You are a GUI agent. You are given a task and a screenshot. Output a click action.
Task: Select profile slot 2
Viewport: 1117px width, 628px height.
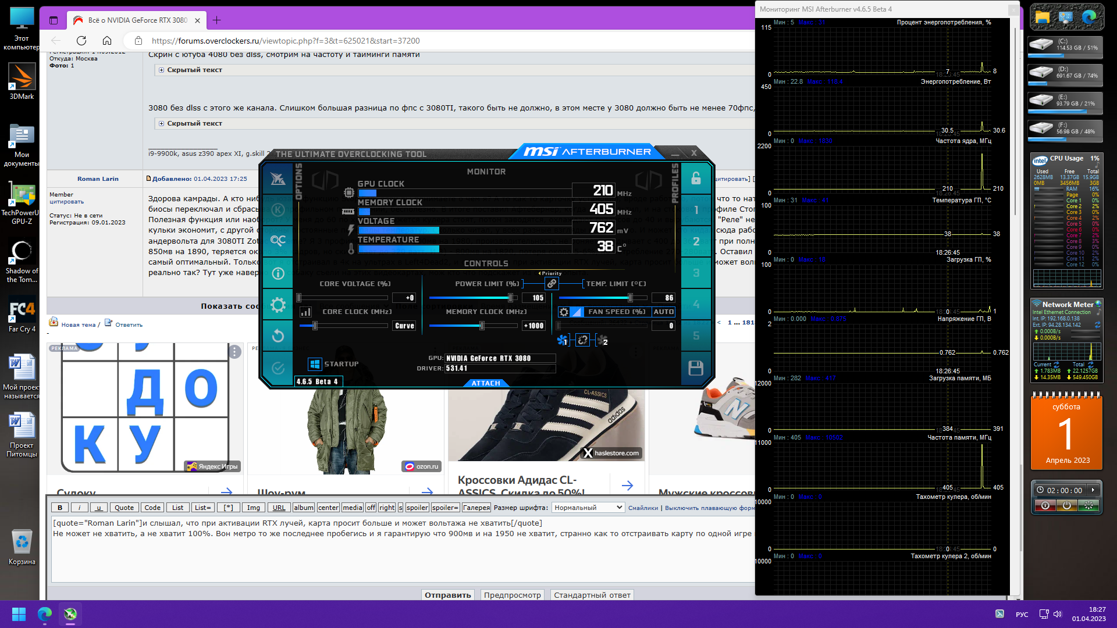click(696, 241)
